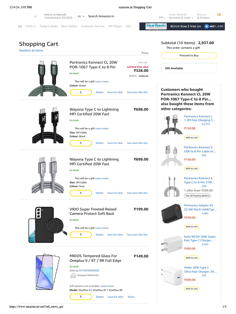Deselect all items in the cart
This screenshot has height=314, width=236.
31,51
